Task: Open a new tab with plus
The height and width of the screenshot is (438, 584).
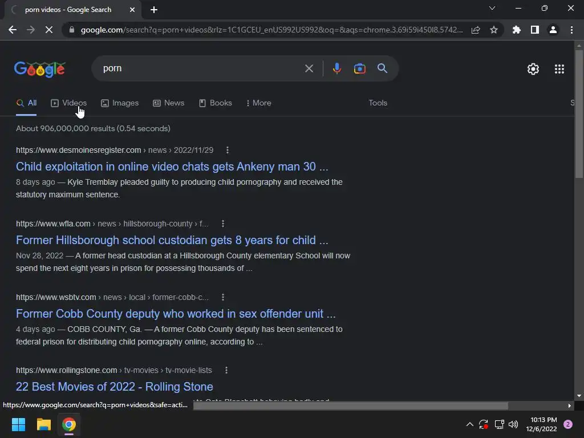Action: coord(154,10)
